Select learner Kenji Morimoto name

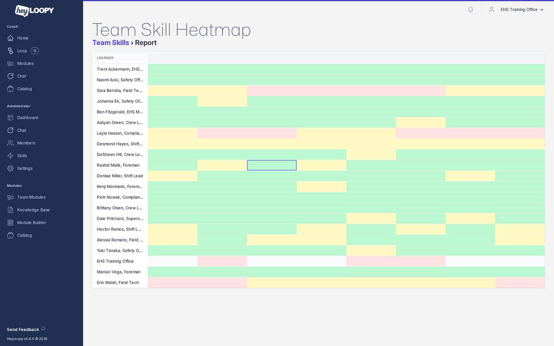120,186
